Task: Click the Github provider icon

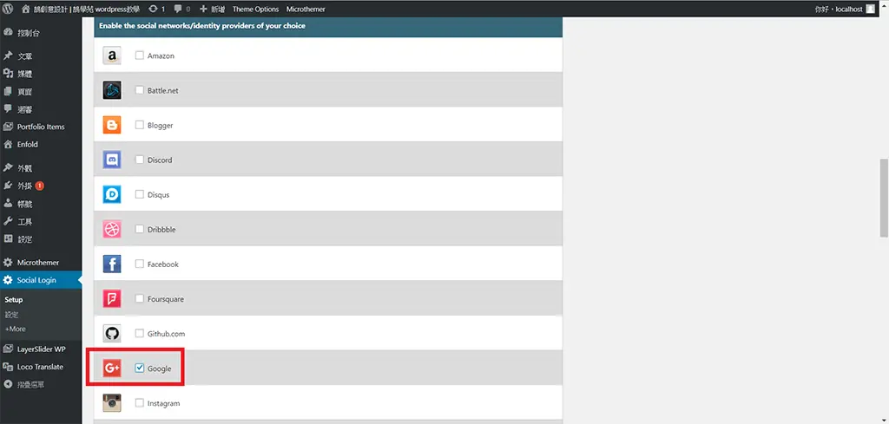Action: (x=112, y=334)
